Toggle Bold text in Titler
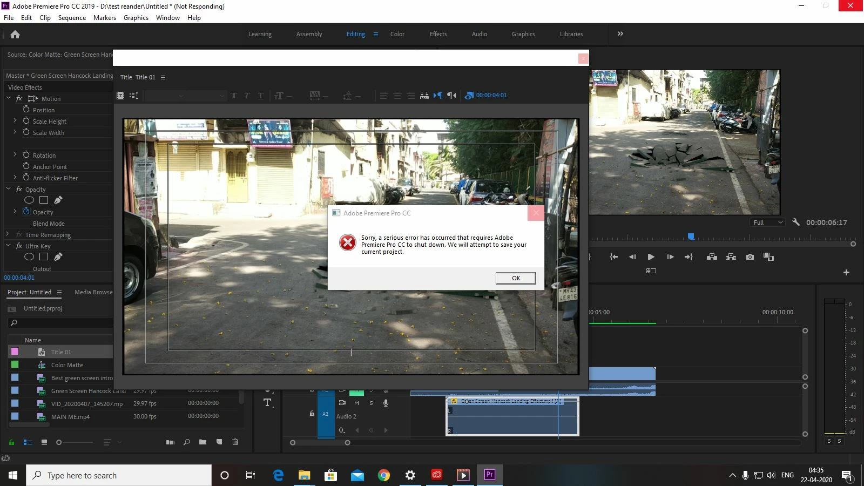 (x=234, y=96)
